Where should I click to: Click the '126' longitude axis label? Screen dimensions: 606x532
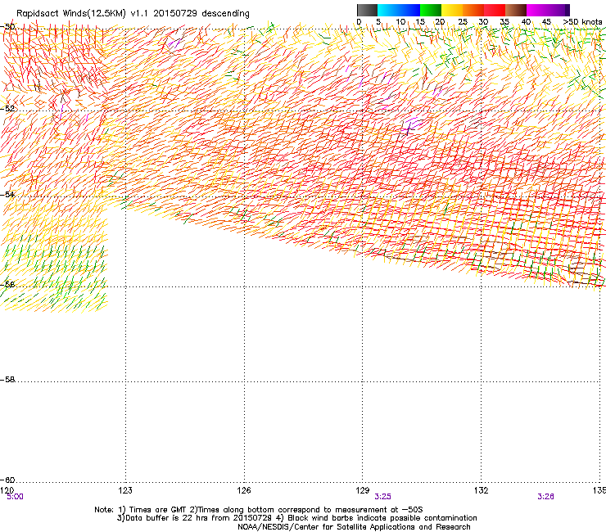tap(244, 490)
